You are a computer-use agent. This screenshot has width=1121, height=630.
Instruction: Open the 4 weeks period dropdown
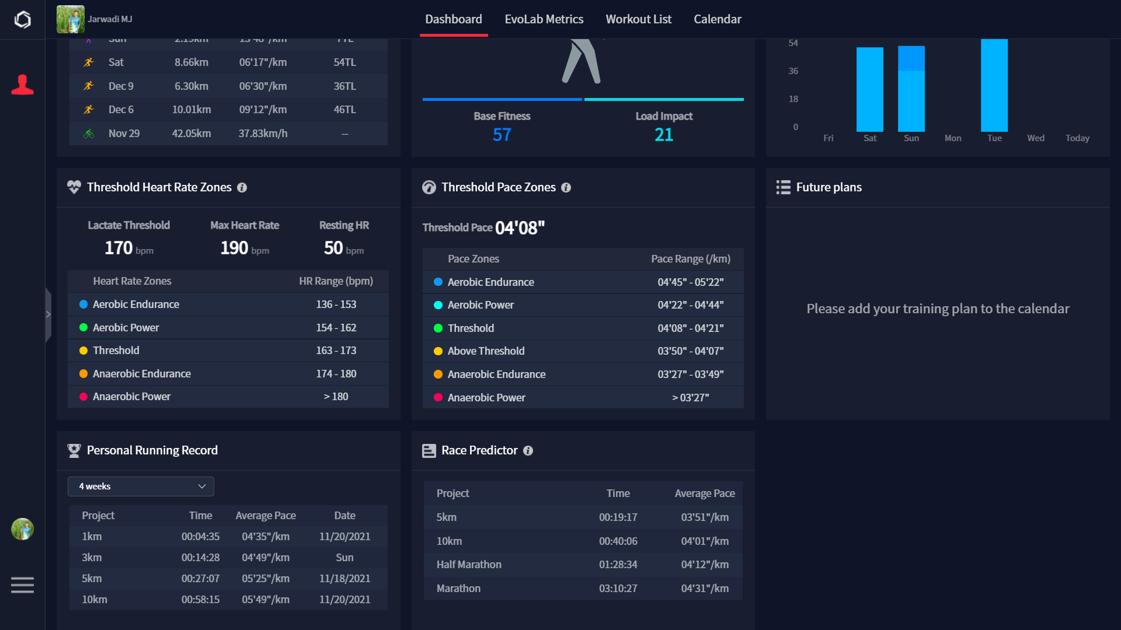click(x=141, y=487)
